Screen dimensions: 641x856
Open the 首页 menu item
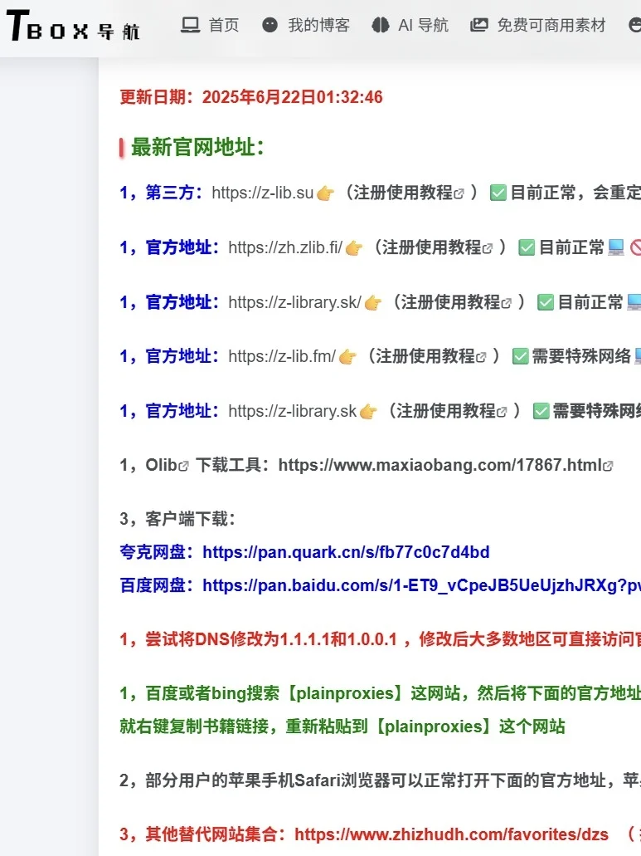224,25
